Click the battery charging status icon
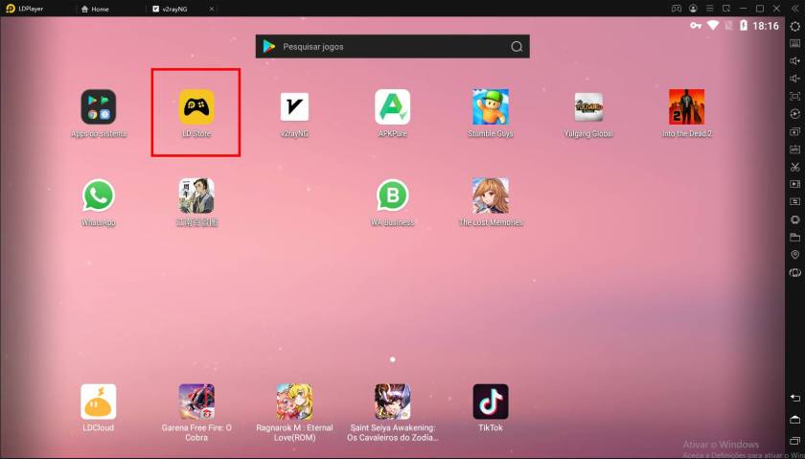 [744, 25]
